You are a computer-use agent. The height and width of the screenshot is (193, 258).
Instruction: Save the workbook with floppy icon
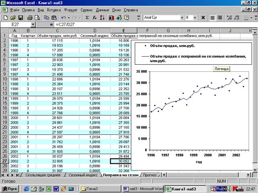[x=20, y=18]
